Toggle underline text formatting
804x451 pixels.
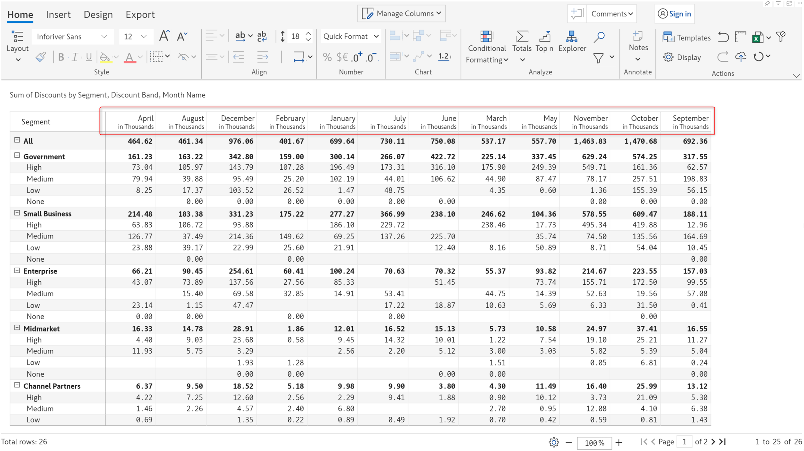89,57
